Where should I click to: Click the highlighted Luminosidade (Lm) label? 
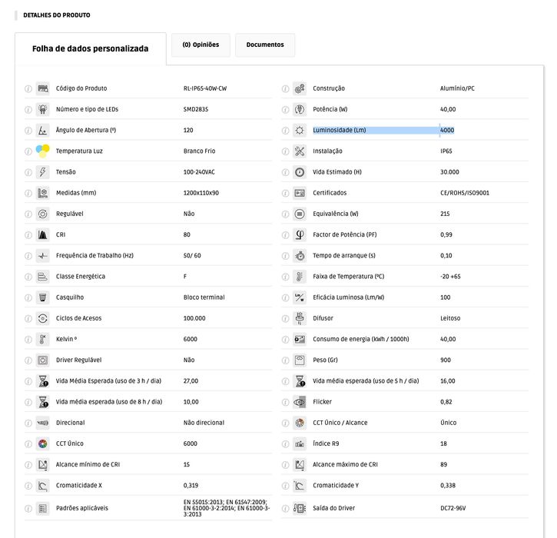pos(340,131)
